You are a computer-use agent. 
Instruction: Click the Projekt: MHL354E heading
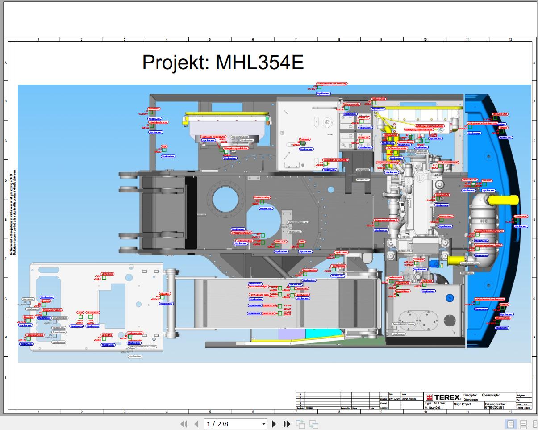pyautogui.click(x=223, y=63)
